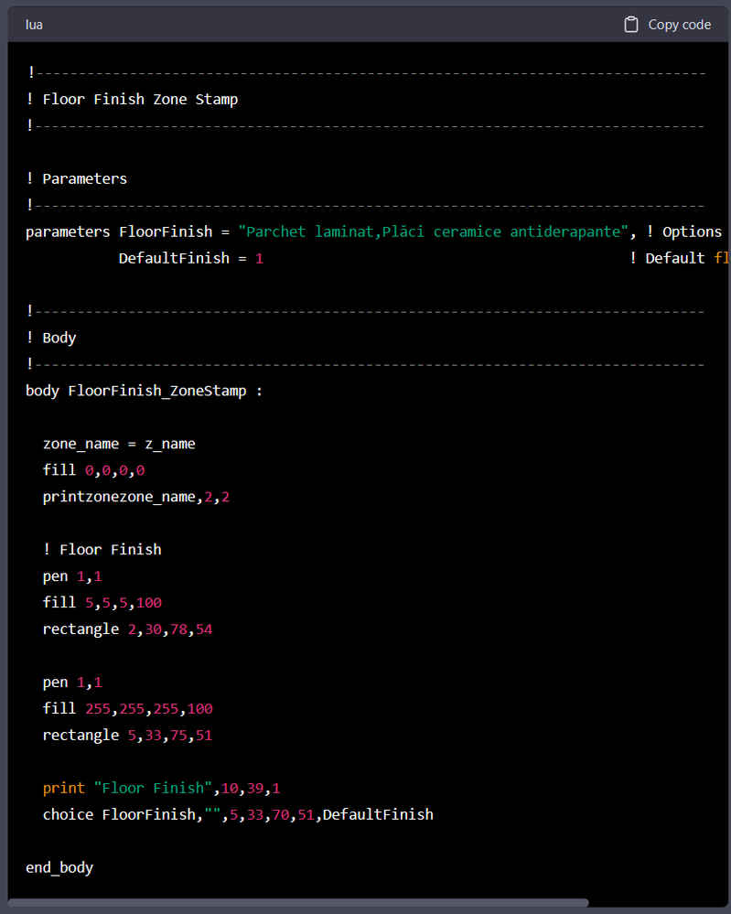Click the clipboard copy icon

631,25
